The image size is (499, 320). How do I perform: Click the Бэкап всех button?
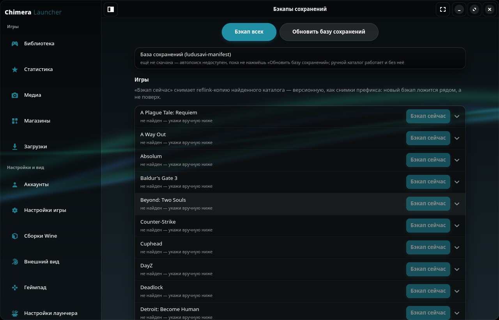point(249,32)
